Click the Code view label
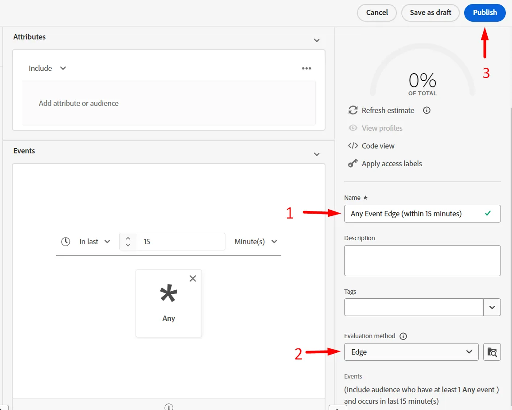This screenshot has width=512, height=410. click(378, 146)
